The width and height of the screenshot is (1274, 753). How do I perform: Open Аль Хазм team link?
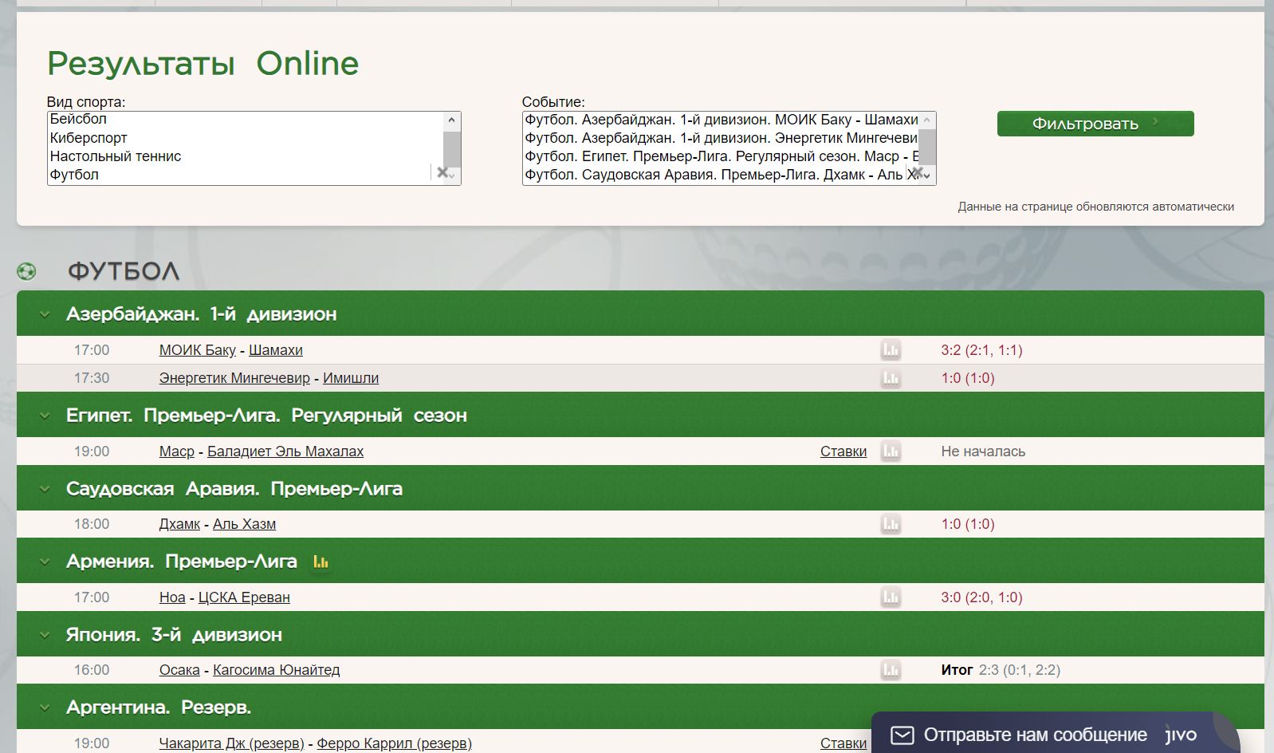coord(244,524)
